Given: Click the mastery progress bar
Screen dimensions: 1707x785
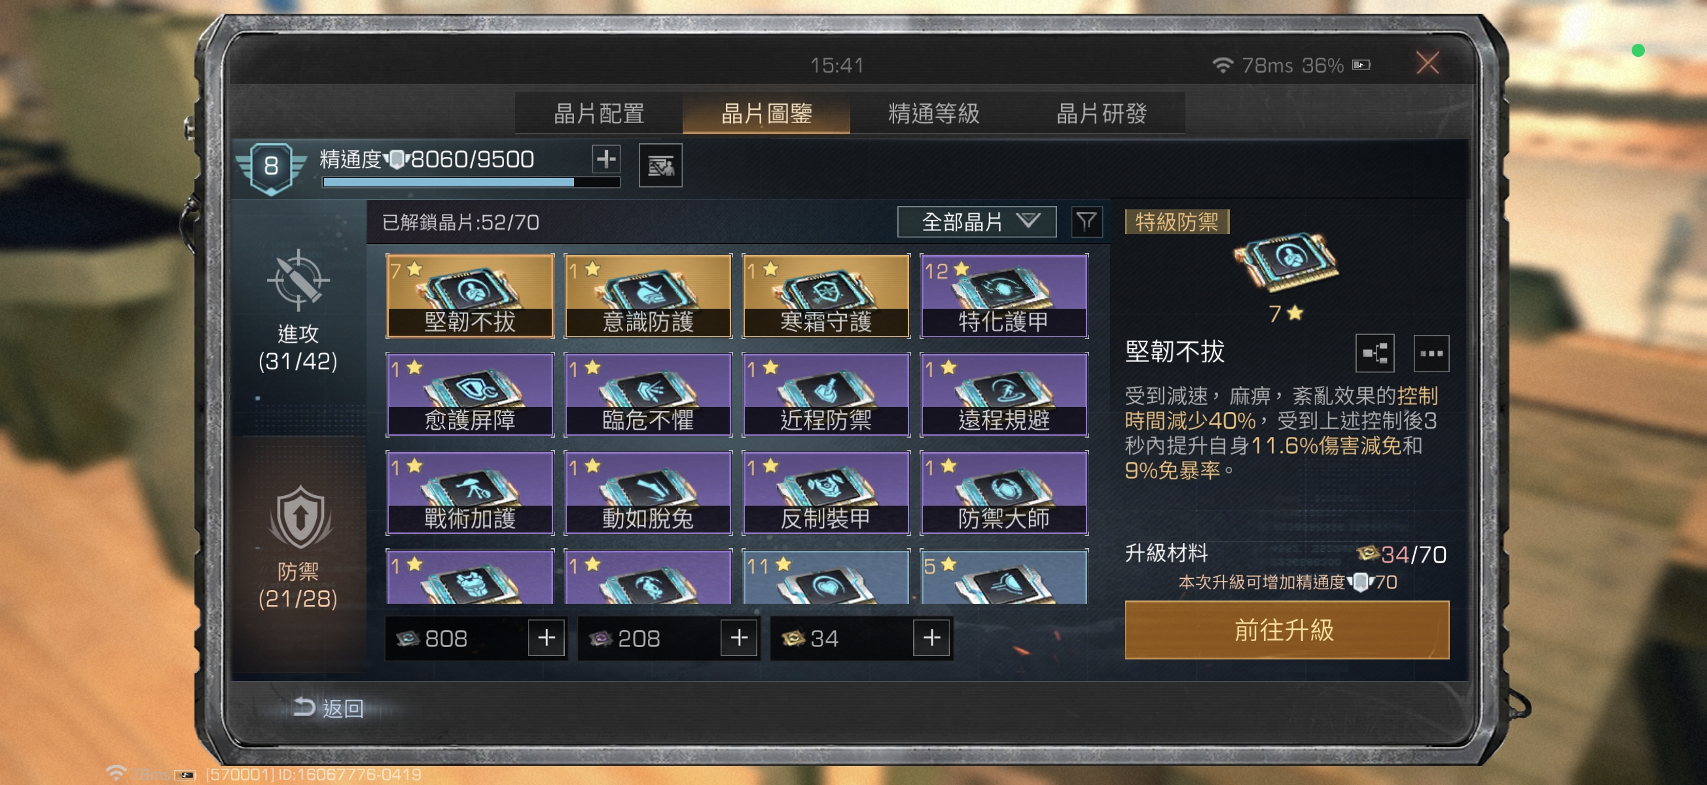Looking at the screenshot, I should pyautogui.click(x=471, y=182).
